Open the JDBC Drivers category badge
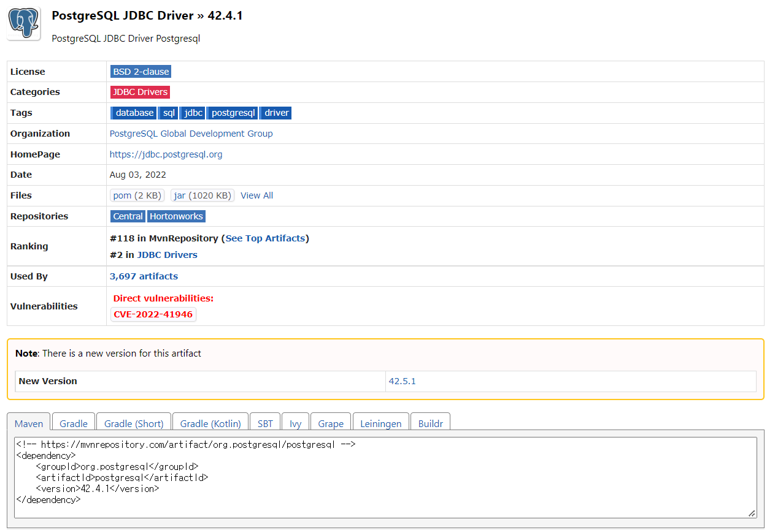The height and width of the screenshot is (530, 767). (x=140, y=92)
